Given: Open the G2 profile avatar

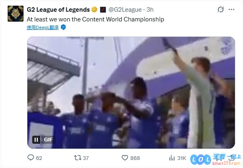Looking at the screenshot, I should click(x=16, y=14).
